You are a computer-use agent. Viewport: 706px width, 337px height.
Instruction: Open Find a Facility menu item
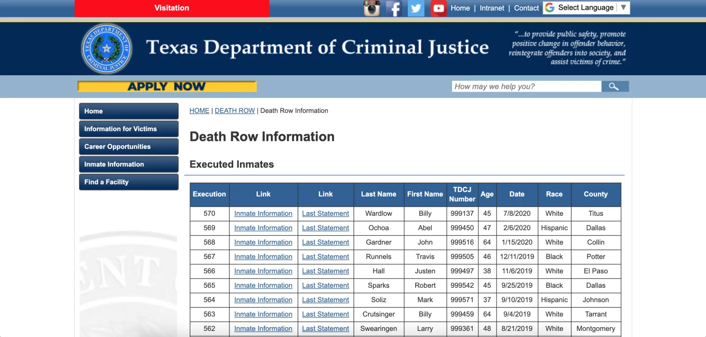click(x=129, y=182)
